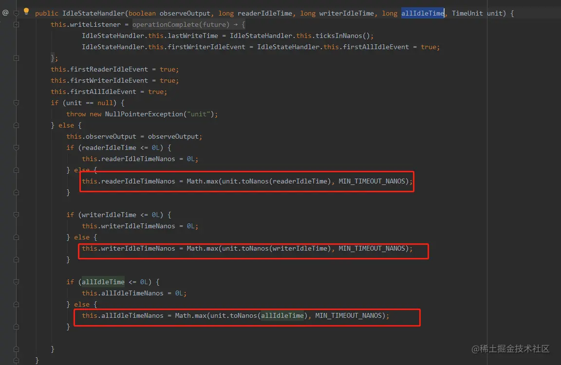Viewport: 561px width, 365px height.
Task: Click 'firstReaderIdleEvent' in the true assignment
Action: [109, 70]
